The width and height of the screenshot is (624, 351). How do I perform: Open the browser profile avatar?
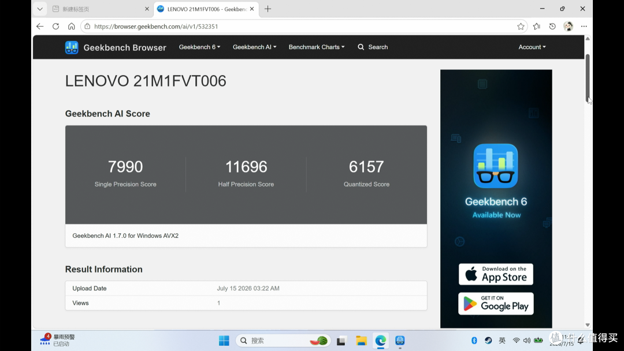tap(569, 26)
